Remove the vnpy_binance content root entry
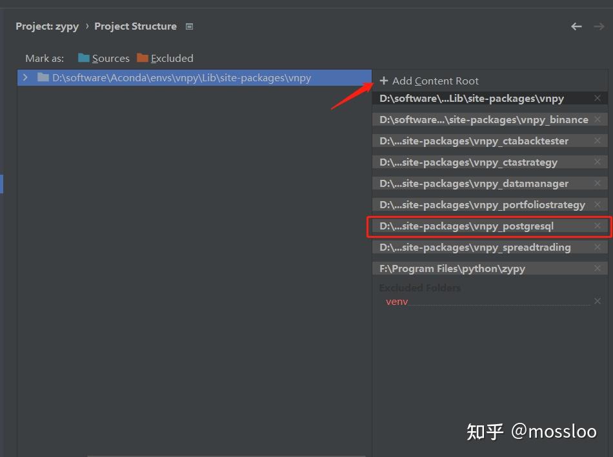 597,119
